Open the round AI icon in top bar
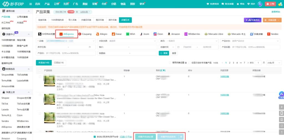This screenshot has height=140, width=284. (x=260, y=4)
